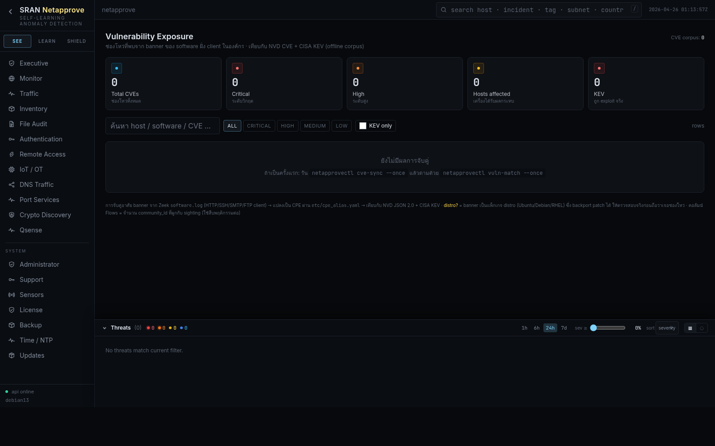Click the Authentication key icon
Screen dimensions: 715x446
(12, 139)
